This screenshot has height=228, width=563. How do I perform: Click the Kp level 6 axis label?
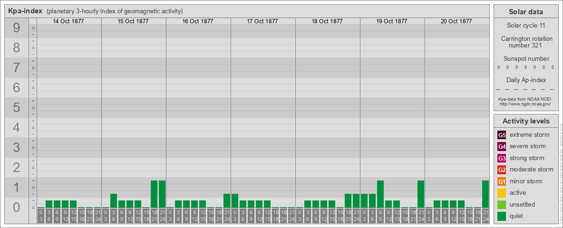coord(17,87)
